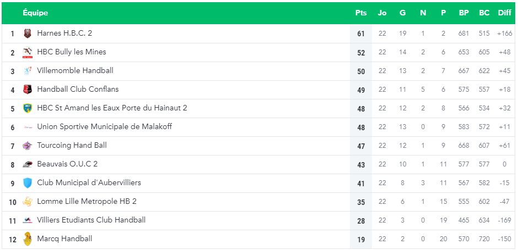Open Union Sportive Municipale de Malakoff team name
This screenshot has width=518, height=250.
click(104, 126)
